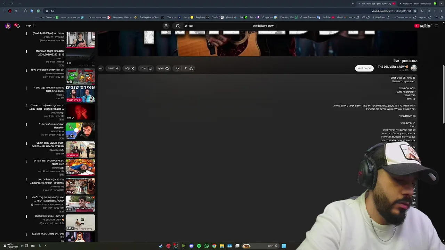Open the YouTube hamburger guide menu
The height and width of the screenshot is (250, 445).
click(x=436, y=26)
